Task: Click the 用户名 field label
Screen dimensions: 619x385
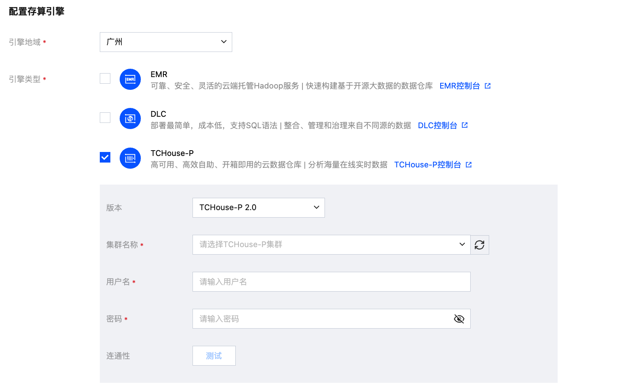Action: coord(118,282)
